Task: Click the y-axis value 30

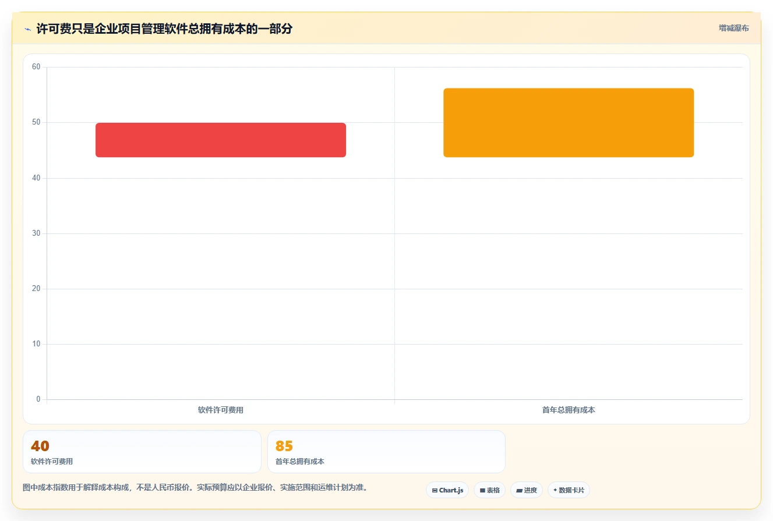Action: click(36, 233)
